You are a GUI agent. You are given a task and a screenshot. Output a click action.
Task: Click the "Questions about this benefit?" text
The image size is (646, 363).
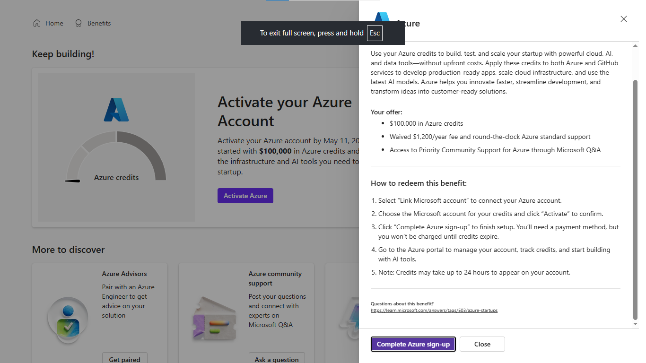(402, 303)
